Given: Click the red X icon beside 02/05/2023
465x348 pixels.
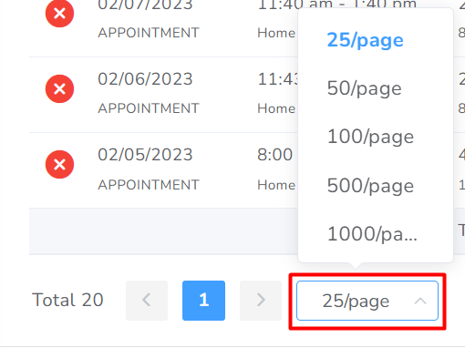Looking at the screenshot, I should [x=59, y=164].
